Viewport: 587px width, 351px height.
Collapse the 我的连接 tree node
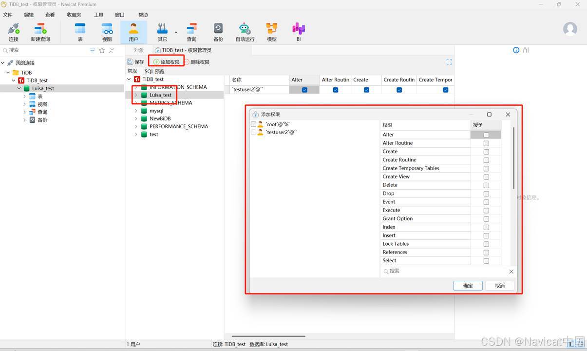[x=3, y=63]
